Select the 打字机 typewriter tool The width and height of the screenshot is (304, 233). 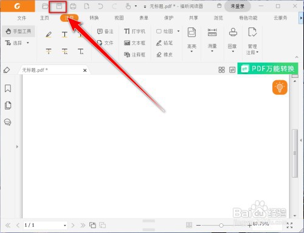134,31
